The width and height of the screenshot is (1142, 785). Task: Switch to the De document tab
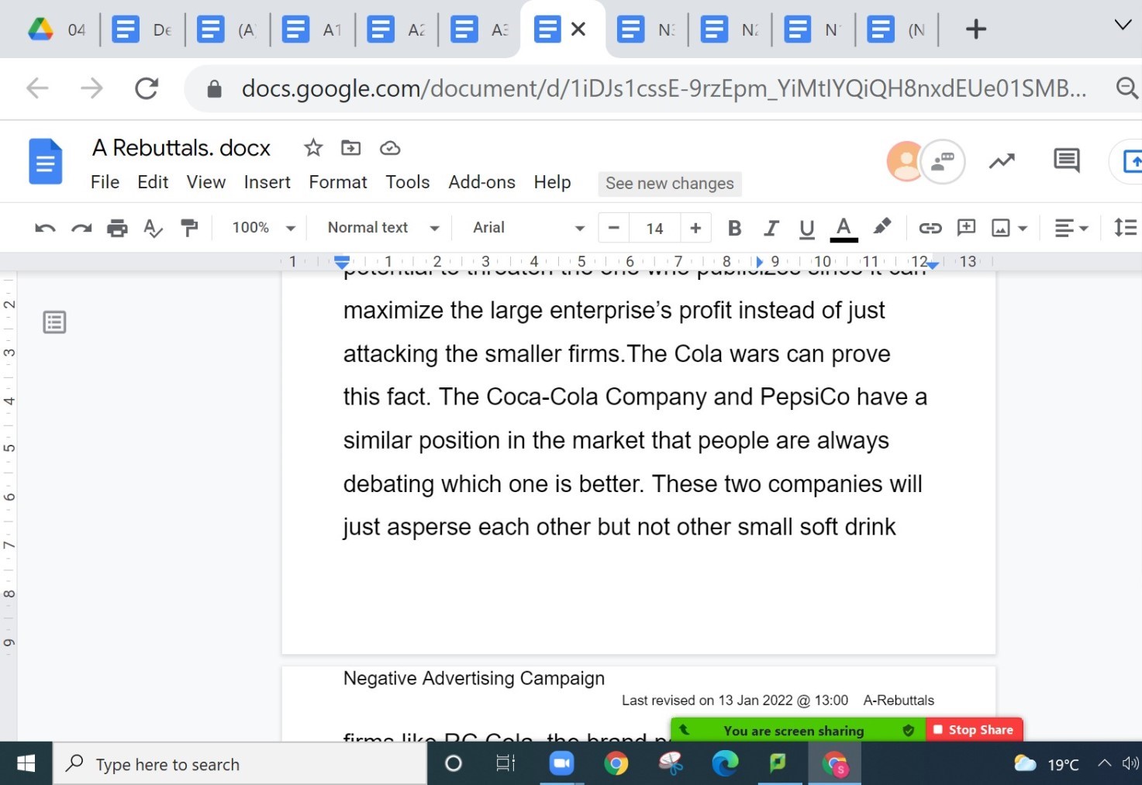142,29
